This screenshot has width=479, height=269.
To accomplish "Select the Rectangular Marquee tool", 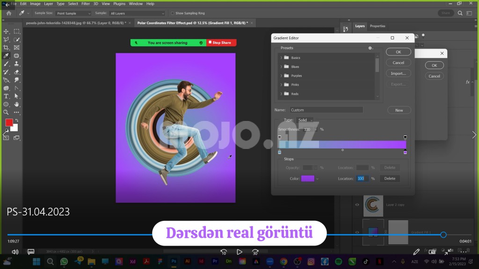I will 17,31.
